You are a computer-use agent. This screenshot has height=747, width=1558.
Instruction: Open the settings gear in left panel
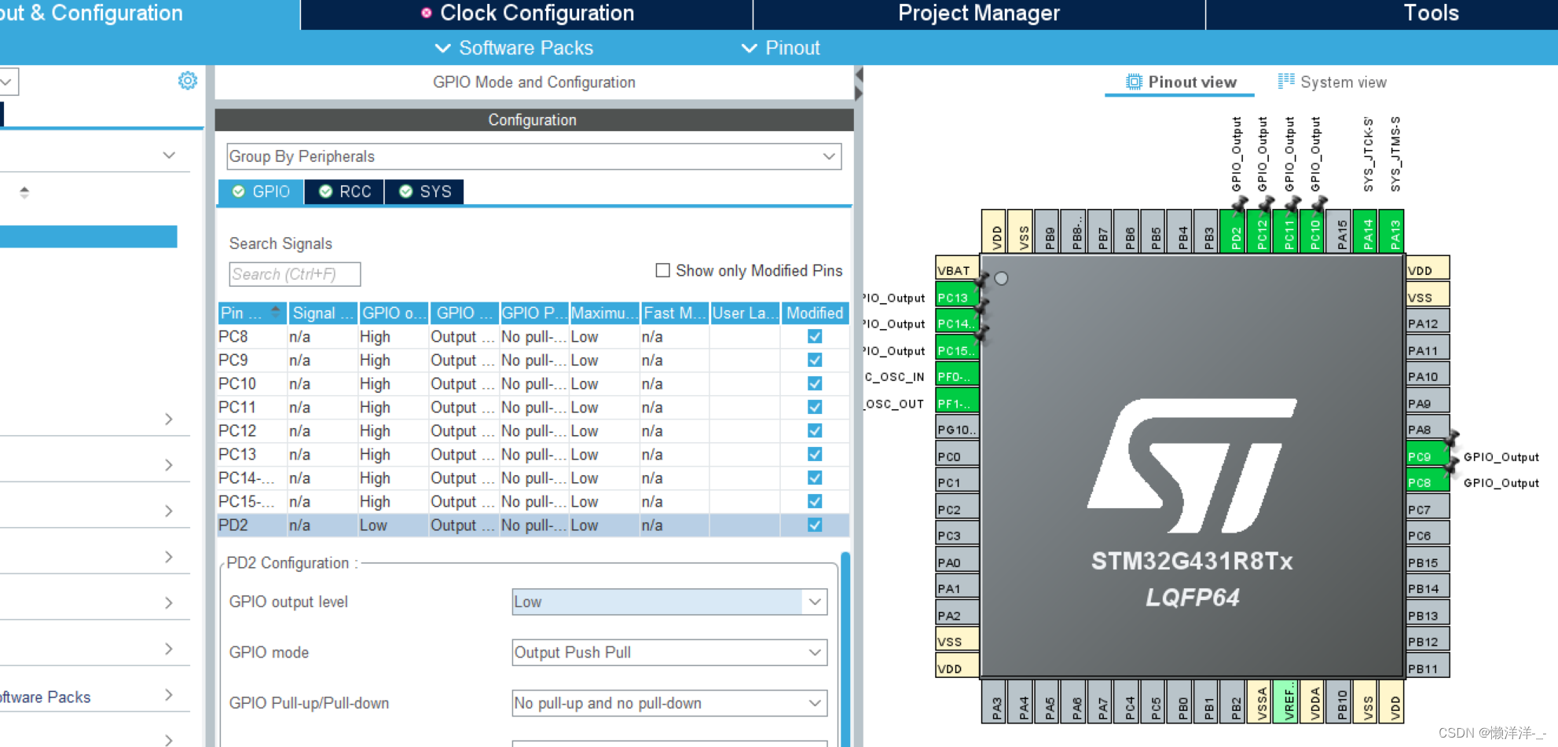coord(188,81)
